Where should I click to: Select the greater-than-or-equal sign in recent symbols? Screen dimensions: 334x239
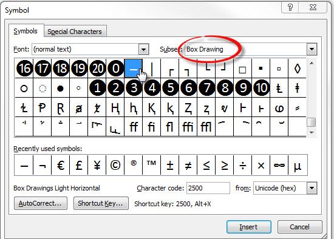coord(225,165)
